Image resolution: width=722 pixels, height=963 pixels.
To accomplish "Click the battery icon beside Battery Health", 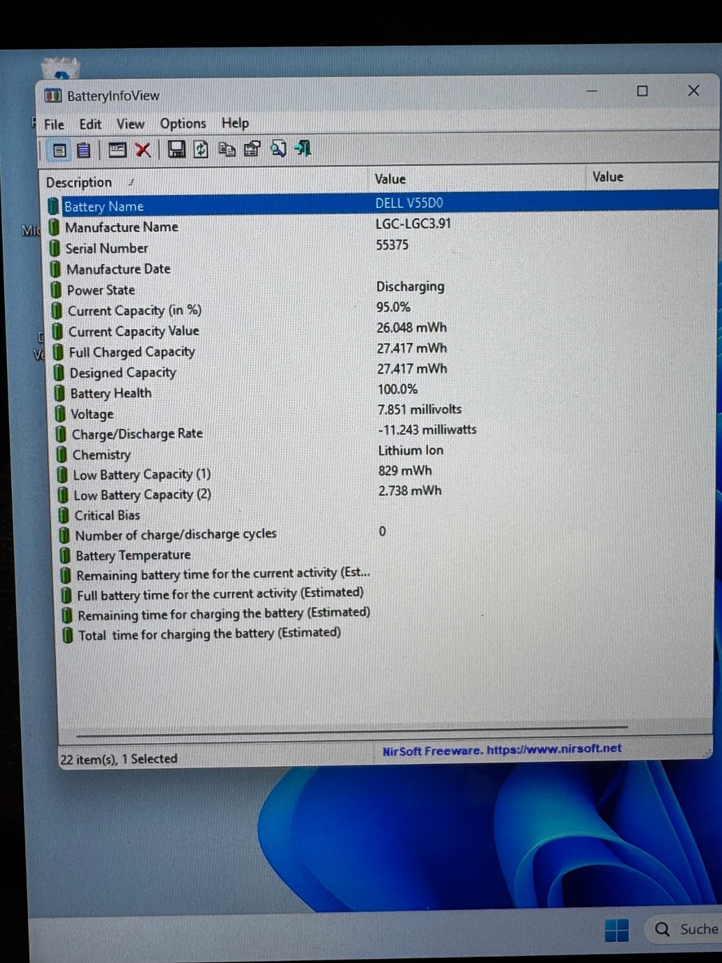I will [x=59, y=394].
